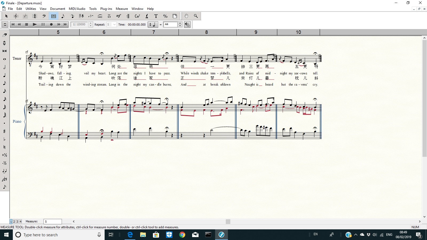Open the Plug-ins menu

point(106,9)
